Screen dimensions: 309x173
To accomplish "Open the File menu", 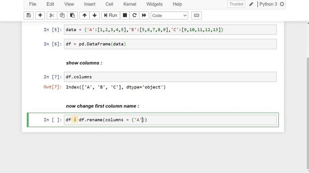I will [x=33, y=4].
